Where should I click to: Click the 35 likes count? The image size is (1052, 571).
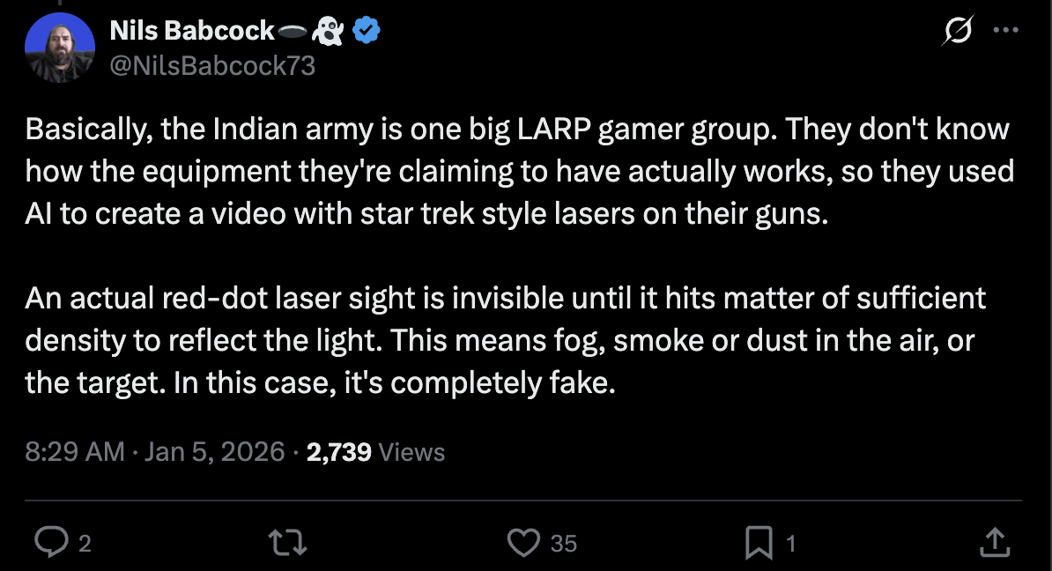click(x=564, y=544)
